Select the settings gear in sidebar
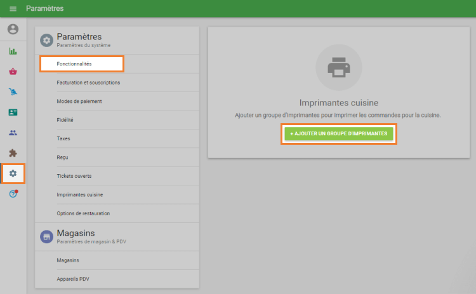The height and width of the screenshot is (294, 476). tap(13, 173)
